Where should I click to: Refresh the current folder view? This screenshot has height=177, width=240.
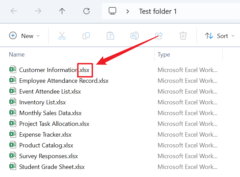pyautogui.click(x=87, y=11)
